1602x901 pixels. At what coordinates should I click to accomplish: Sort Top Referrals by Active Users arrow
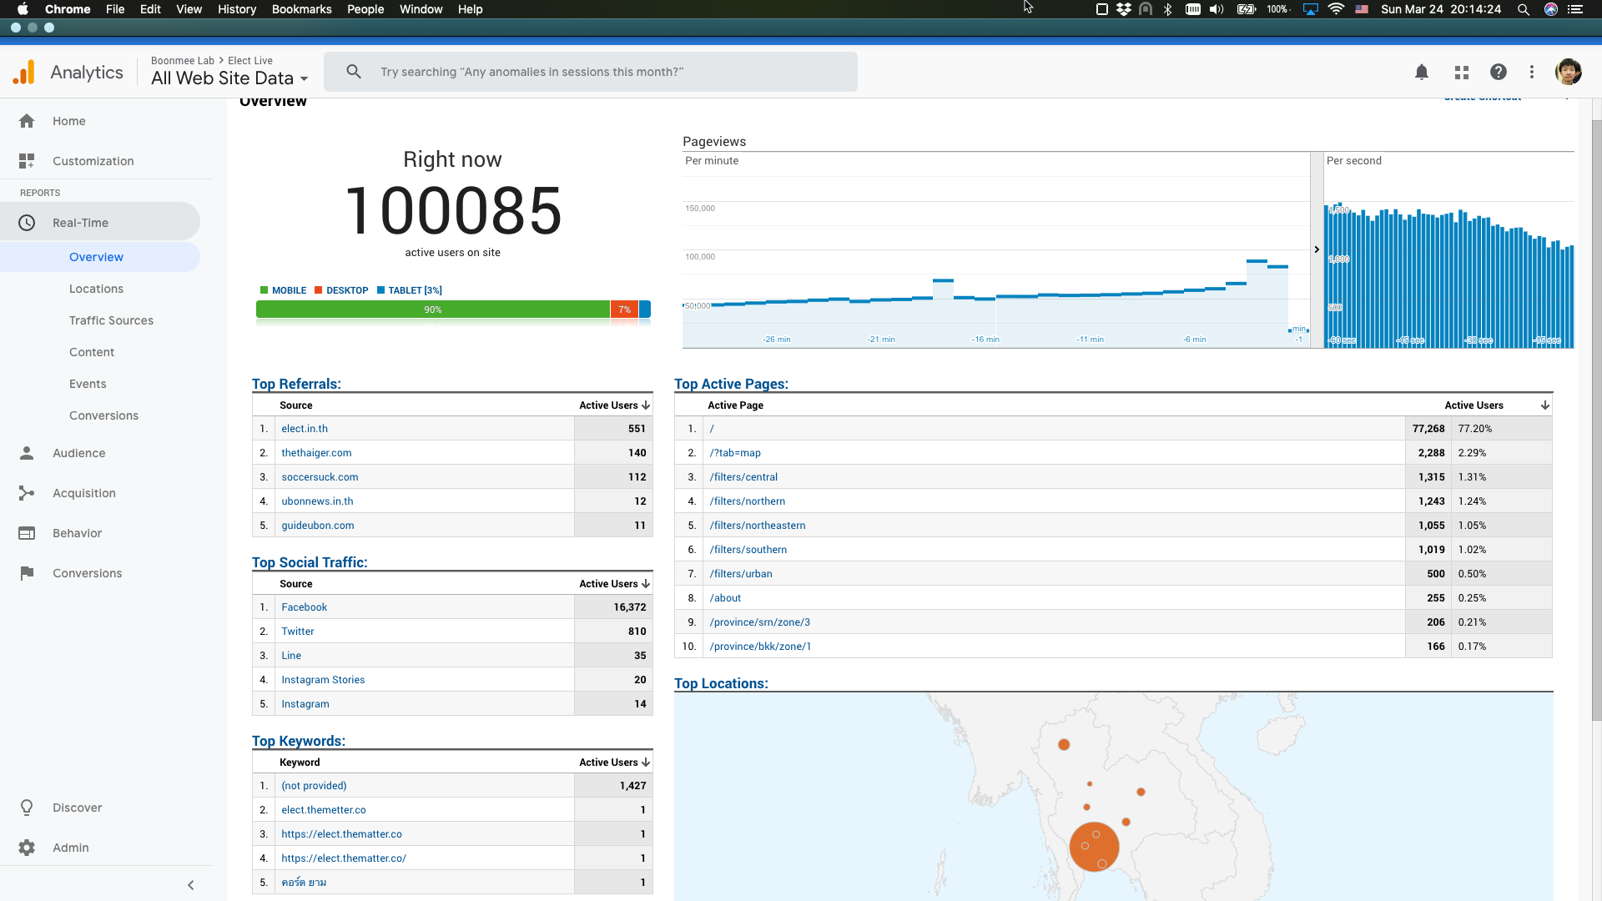pyautogui.click(x=646, y=405)
